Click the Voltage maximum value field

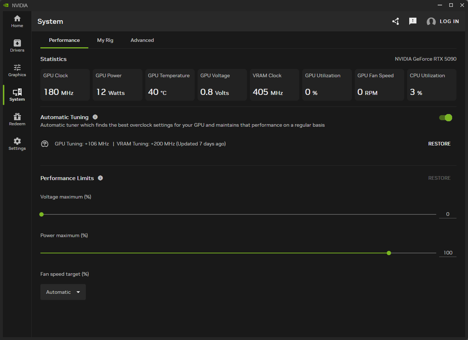(448, 214)
